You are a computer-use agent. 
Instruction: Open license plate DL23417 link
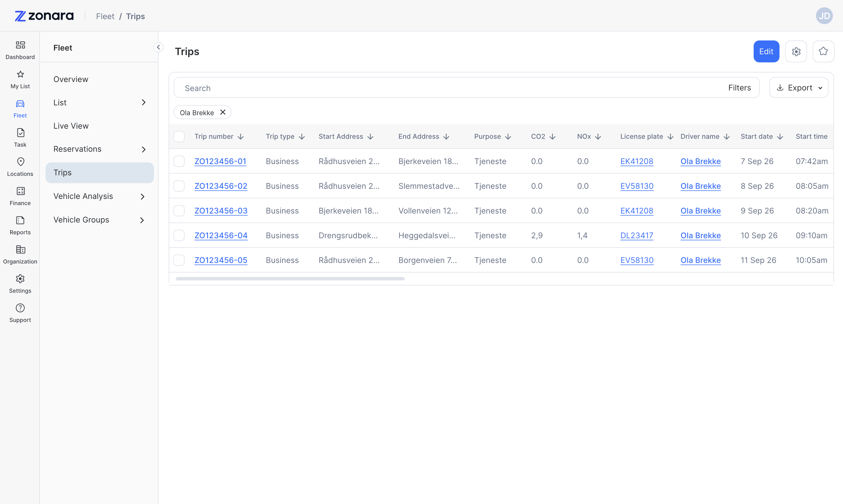click(x=636, y=235)
